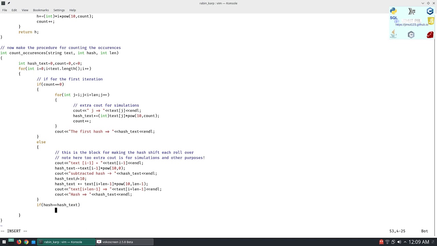This screenshot has width=437, height=246.
Task: Open the File menu
Action: (4, 10)
